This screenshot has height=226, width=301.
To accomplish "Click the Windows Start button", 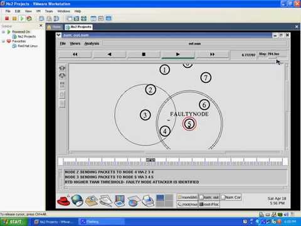I will (14, 222).
